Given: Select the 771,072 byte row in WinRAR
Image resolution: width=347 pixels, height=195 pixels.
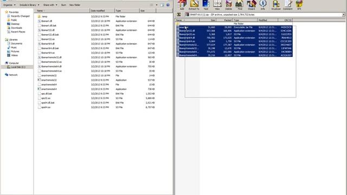Looking at the screenshot, I should [x=234, y=52].
